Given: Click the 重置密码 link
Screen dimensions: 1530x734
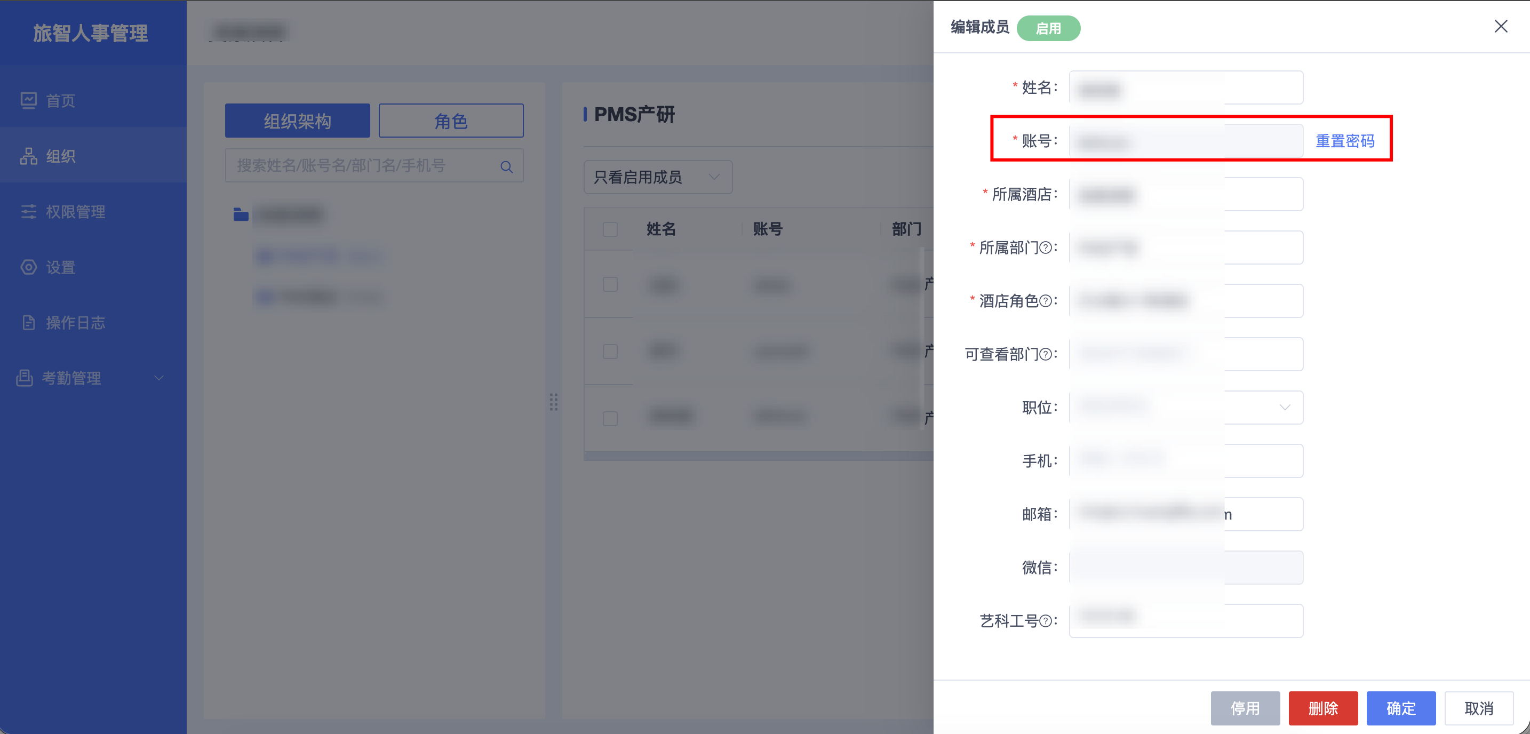Looking at the screenshot, I should (1345, 141).
